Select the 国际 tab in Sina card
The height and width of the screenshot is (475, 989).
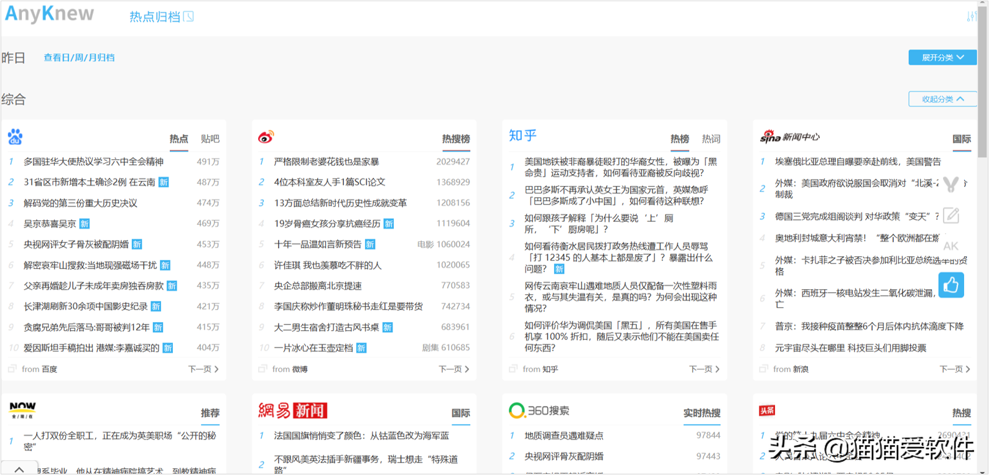click(x=962, y=139)
